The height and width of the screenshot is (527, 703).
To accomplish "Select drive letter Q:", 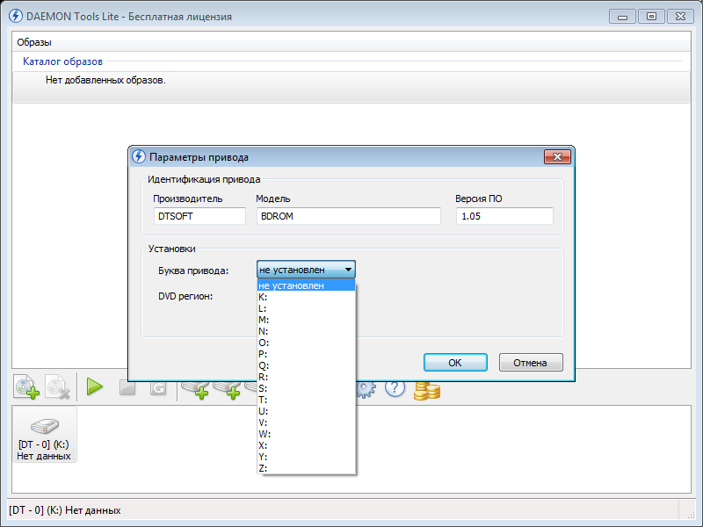I will 306,365.
